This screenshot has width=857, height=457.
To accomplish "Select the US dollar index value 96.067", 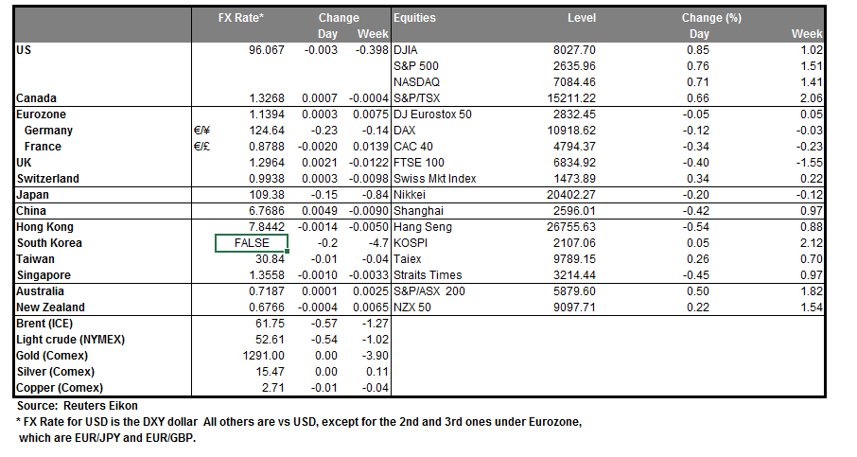I will (x=267, y=49).
